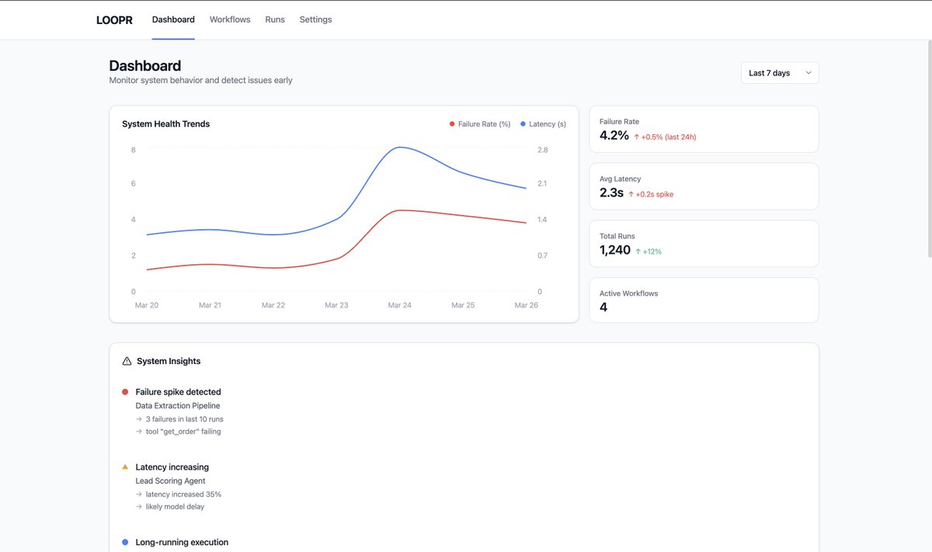
Task: Open the Dashboard tab
Action: (x=173, y=19)
